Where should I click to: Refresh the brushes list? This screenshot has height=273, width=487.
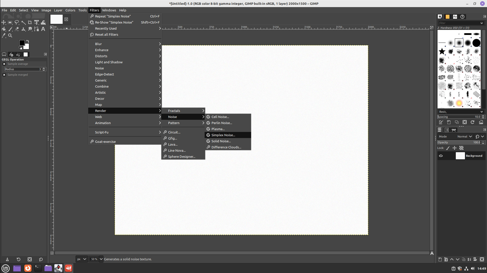pyautogui.click(x=473, y=122)
